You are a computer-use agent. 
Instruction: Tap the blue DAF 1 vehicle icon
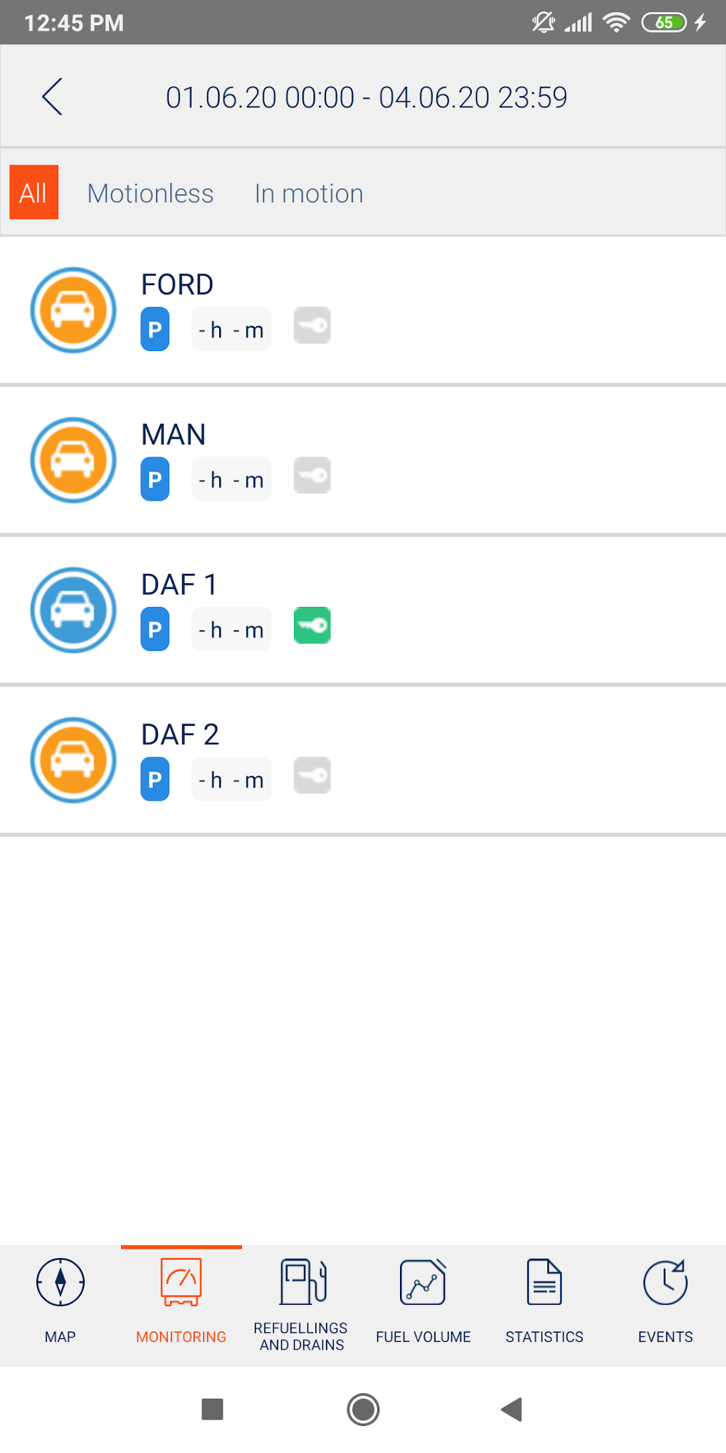click(73, 610)
